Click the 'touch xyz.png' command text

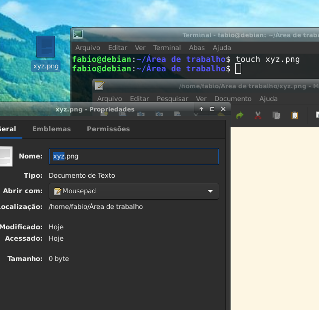[x=267, y=59]
